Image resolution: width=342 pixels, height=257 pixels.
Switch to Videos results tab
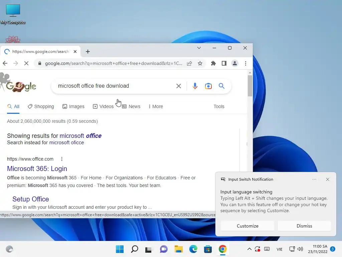103,106
